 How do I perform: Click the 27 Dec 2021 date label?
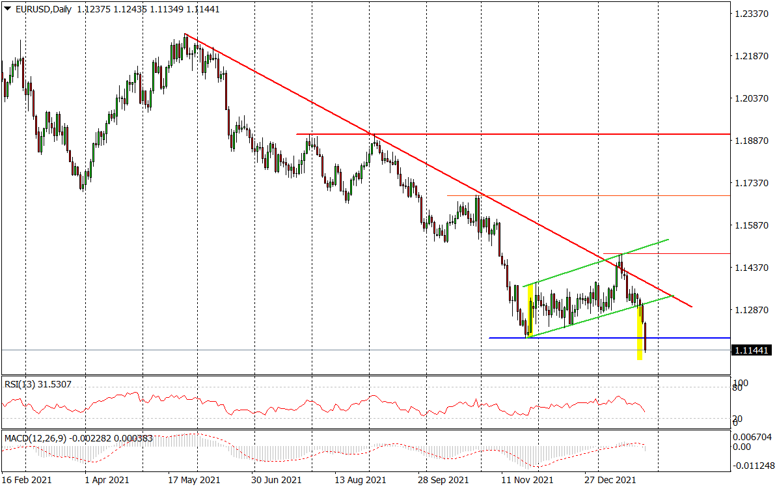click(x=610, y=480)
